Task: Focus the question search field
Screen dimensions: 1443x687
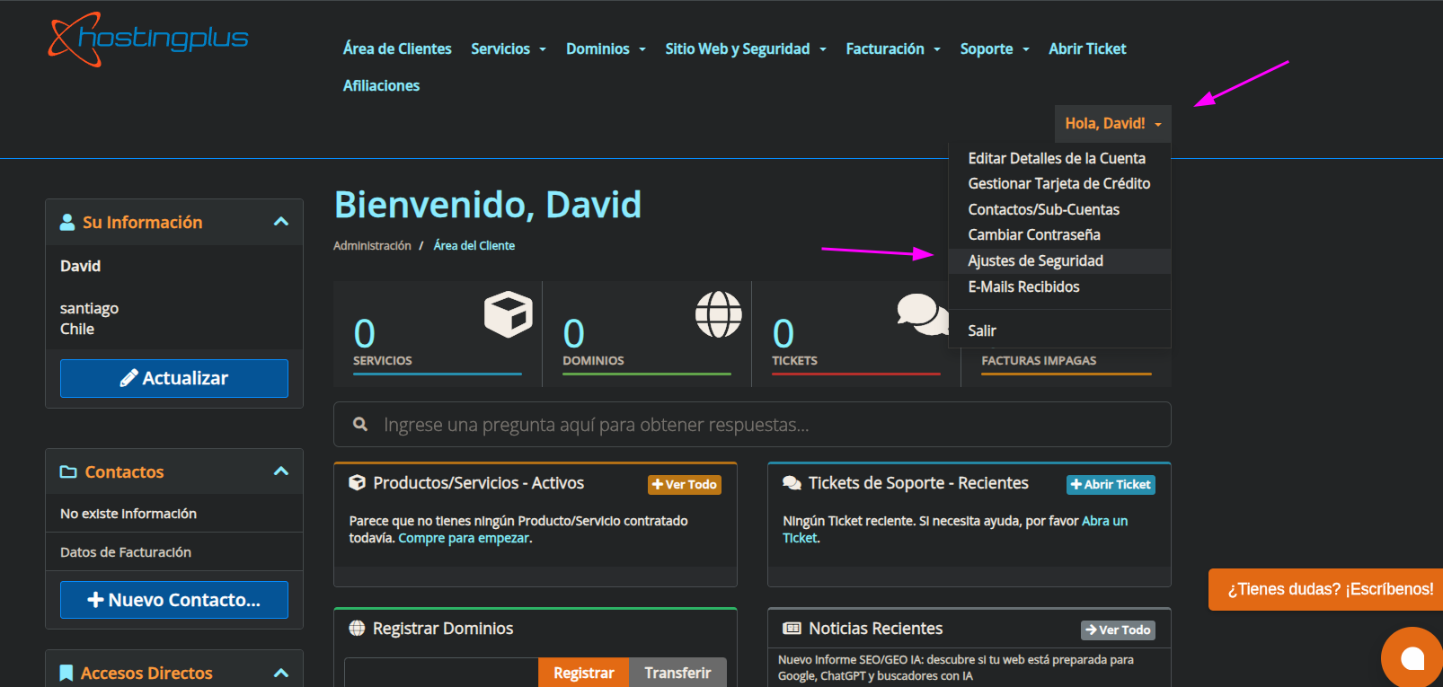Action: coord(752,424)
